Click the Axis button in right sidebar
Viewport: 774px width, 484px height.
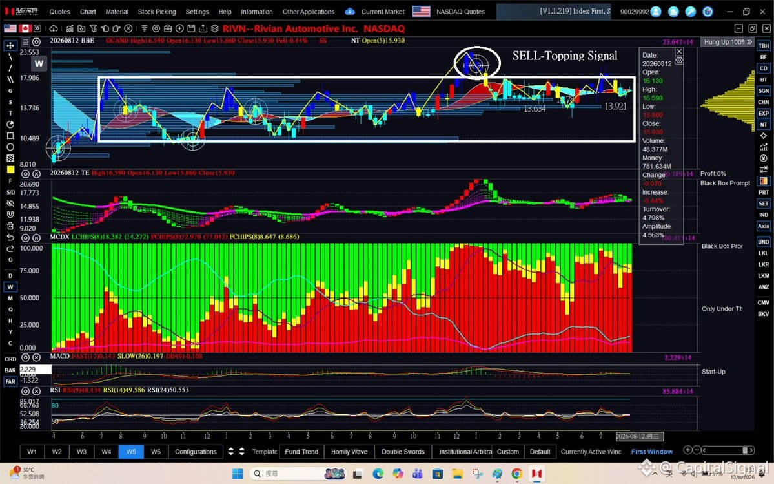(764, 226)
